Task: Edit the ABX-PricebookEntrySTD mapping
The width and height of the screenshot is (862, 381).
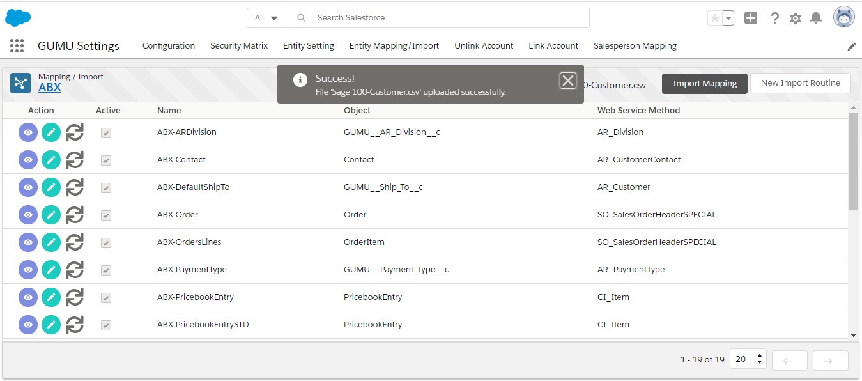Action: (51, 325)
